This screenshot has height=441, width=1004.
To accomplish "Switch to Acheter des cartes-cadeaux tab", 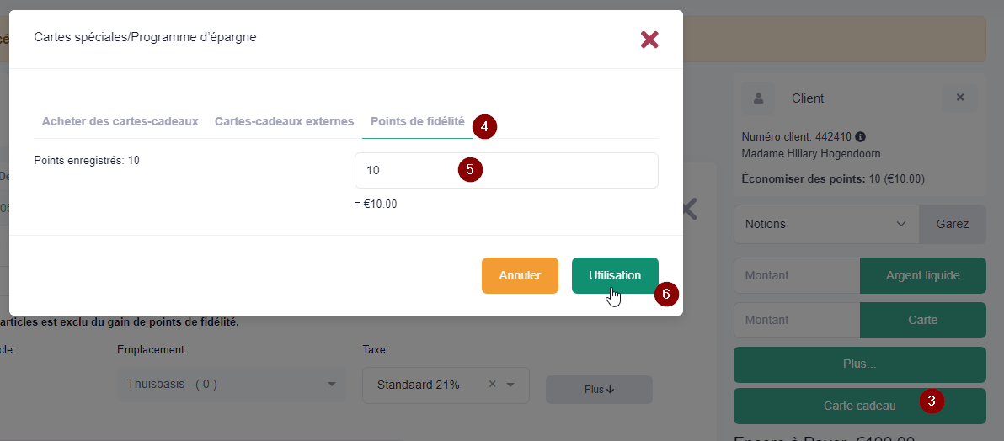I will click(x=120, y=121).
